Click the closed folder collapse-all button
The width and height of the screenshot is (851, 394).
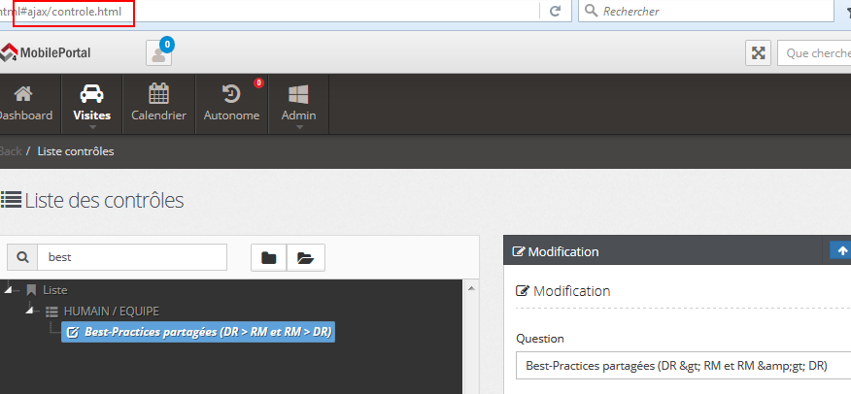click(269, 257)
